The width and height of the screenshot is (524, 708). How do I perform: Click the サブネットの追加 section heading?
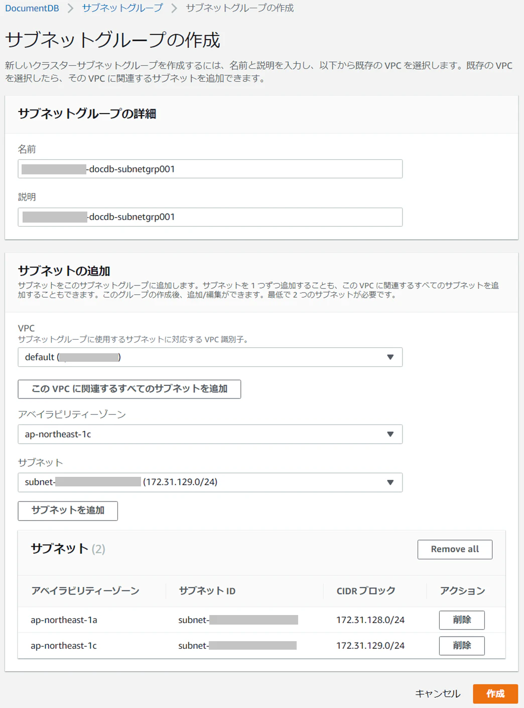pyautogui.click(x=64, y=271)
